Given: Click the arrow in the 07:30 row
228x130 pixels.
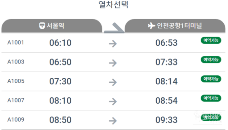Looking at the screenshot, I should pos(113,81).
